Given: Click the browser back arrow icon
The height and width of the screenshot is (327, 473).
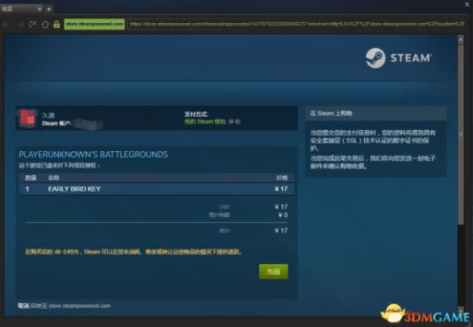Looking at the screenshot, I should [x=7, y=24].
